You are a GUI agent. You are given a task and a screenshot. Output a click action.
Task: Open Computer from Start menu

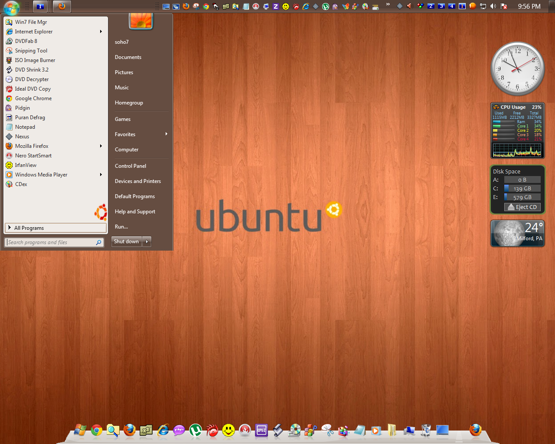click(127, 150)
